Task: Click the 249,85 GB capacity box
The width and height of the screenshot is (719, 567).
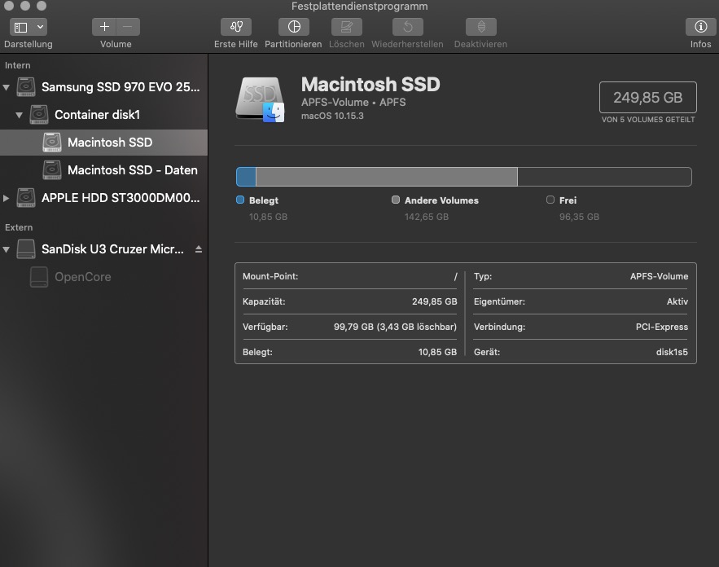Action: point(648,97)
